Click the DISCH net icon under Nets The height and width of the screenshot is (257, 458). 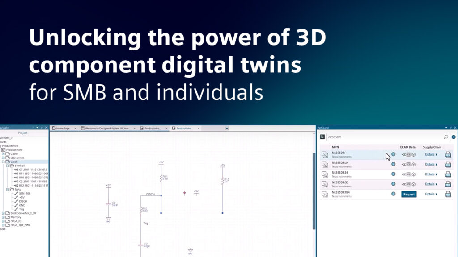click(x=16, y=201)
